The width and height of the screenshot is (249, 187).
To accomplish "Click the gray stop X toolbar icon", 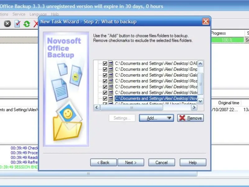I will (x=7, y=24).
